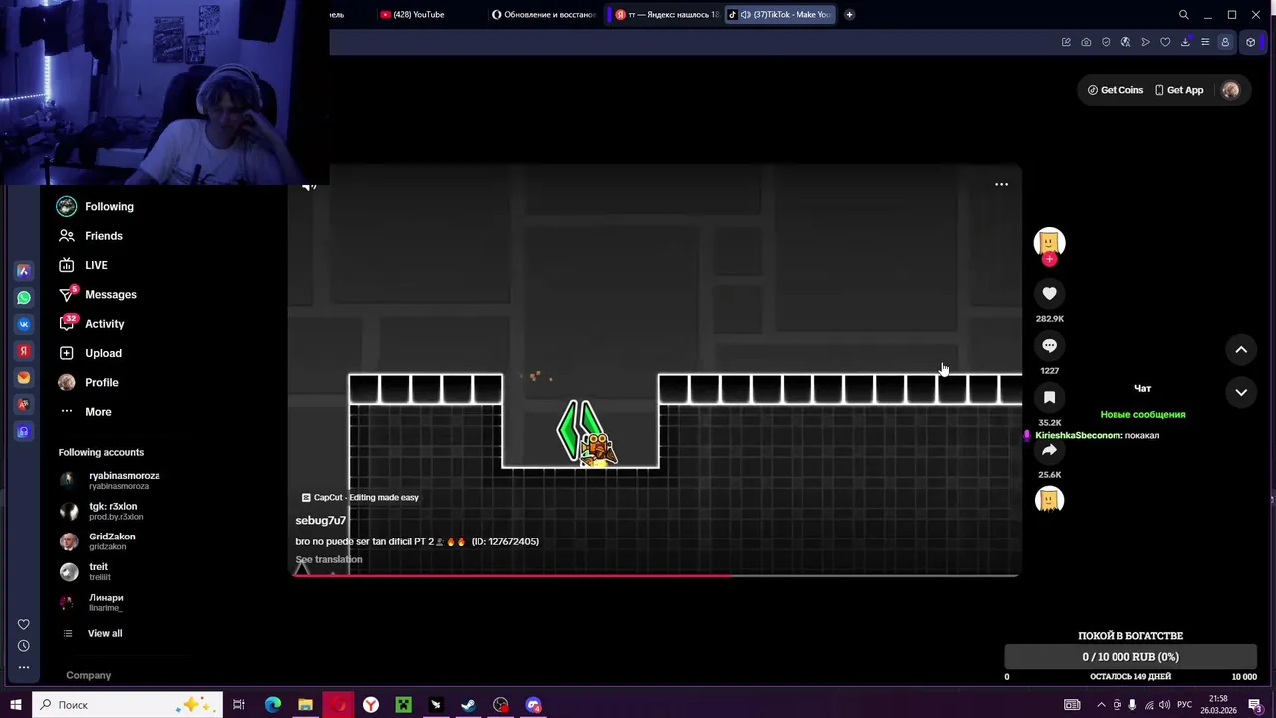
Task: Open Profile in the TikTok sidebar
Action: click(88, 383)
